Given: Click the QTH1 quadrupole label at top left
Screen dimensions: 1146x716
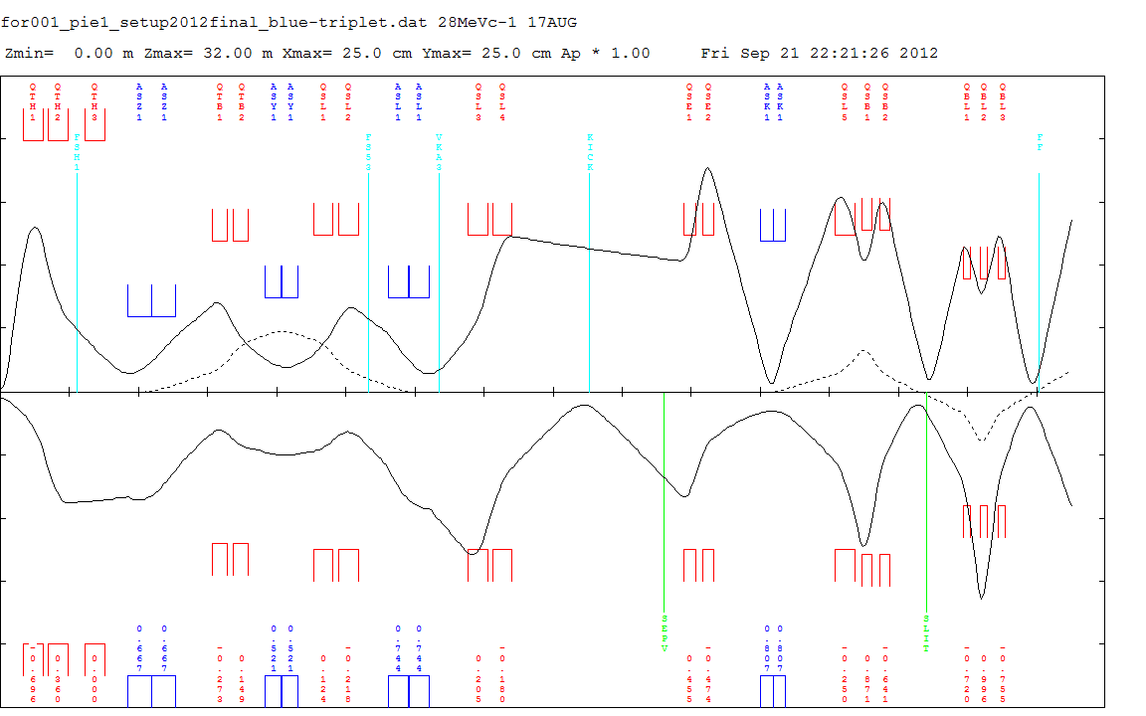Looking at the screenshot, I should click(x=33, y=101).
